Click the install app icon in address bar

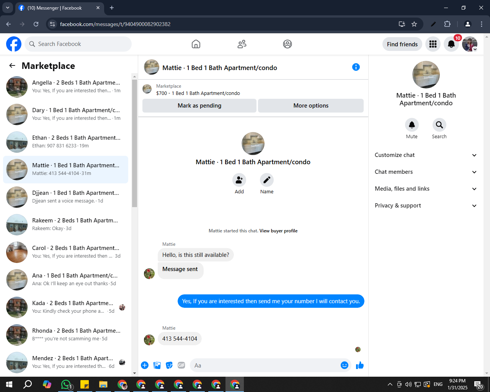click(x=402, y=24)
